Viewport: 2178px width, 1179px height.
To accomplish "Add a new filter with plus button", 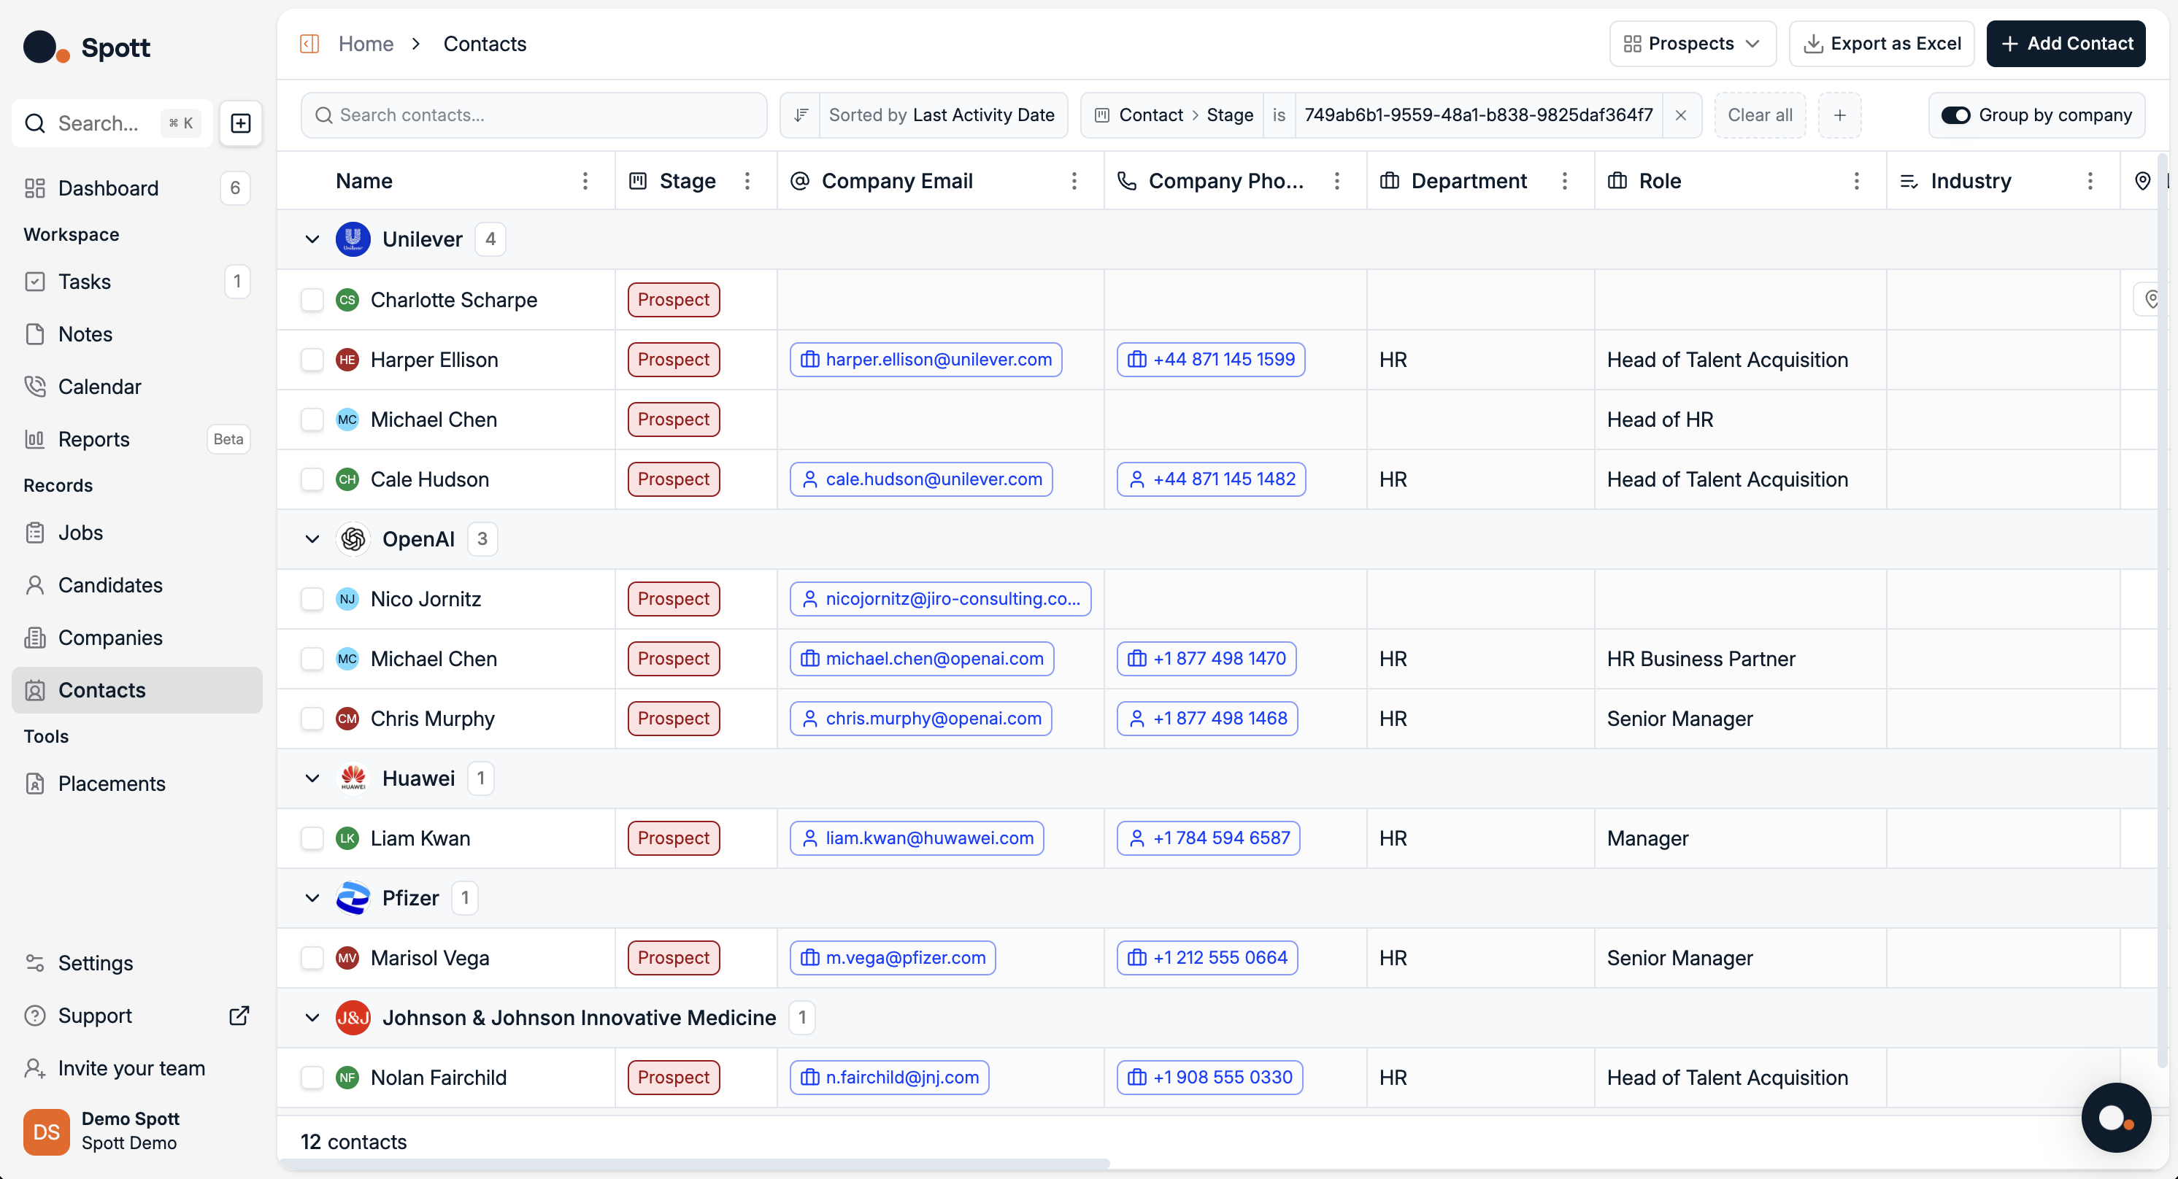I will tap(1840, 115).
